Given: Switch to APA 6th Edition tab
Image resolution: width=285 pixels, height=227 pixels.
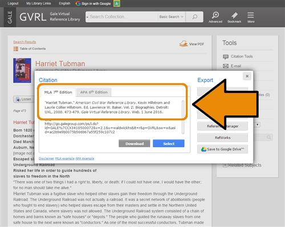Looking at the screenshot, I should tap(94, 92).
